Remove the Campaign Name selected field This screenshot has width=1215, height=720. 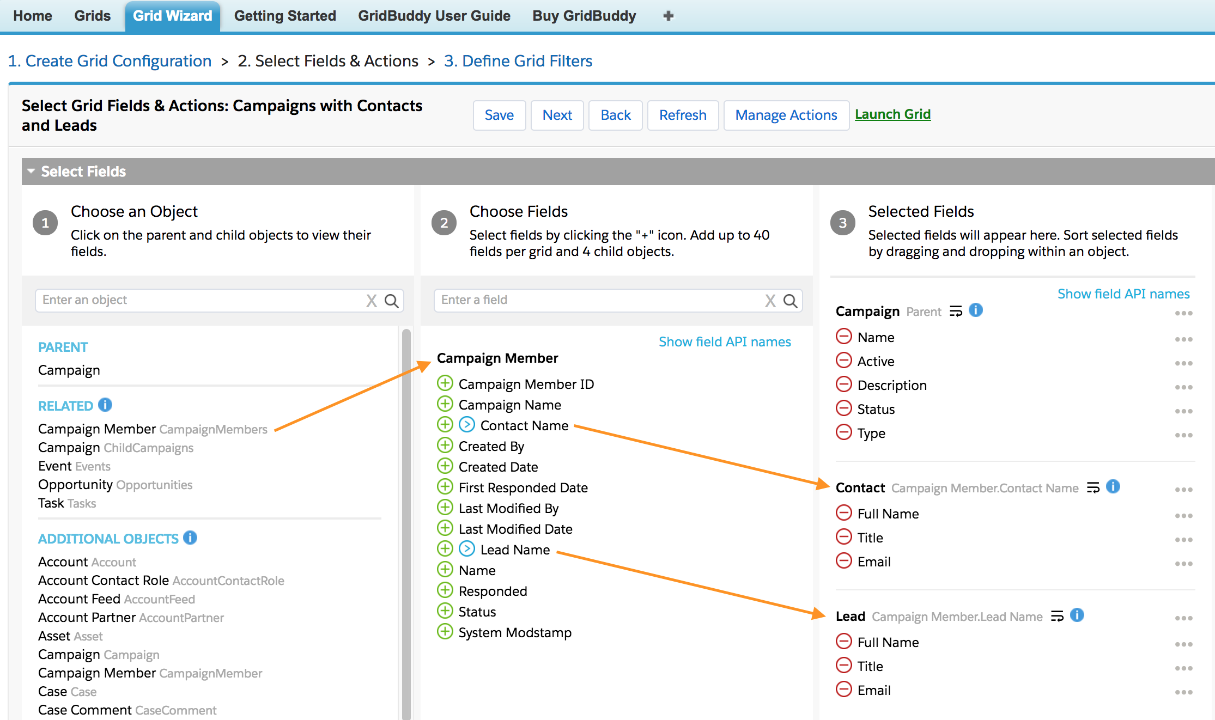point(843,337)
